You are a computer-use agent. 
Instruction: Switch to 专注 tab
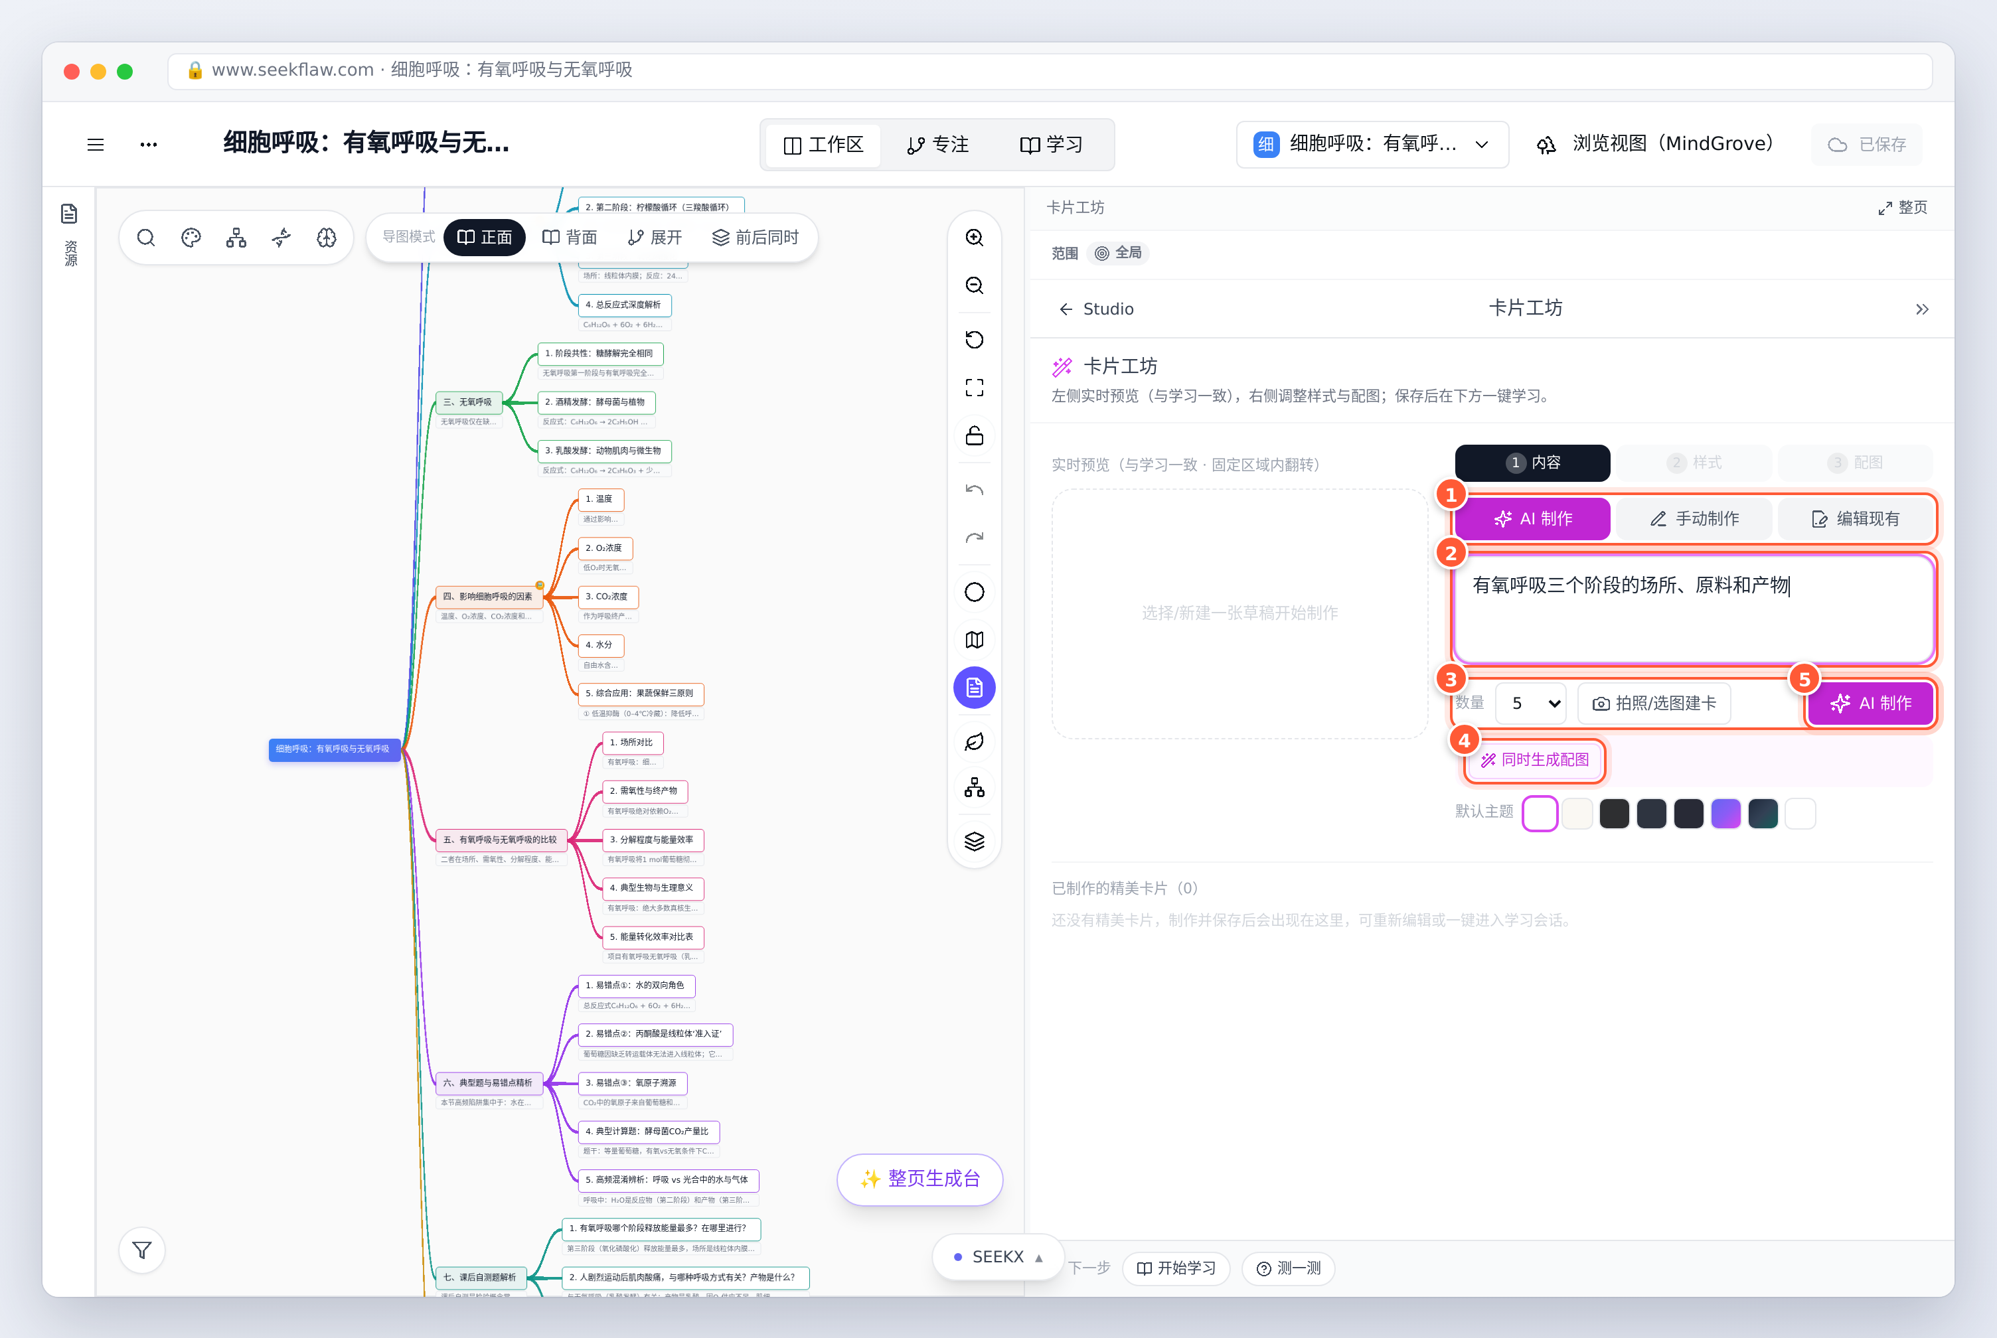pos(938,145)
